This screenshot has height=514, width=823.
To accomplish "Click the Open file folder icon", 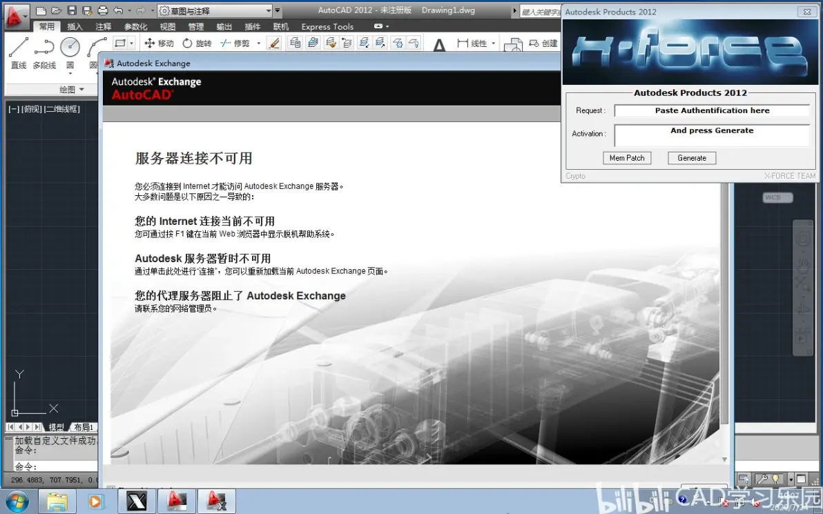I will click(56, 10).
